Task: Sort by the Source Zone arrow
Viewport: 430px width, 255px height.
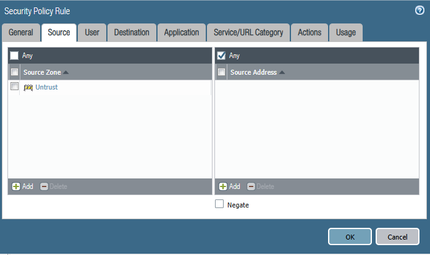Action: coord(66,72)
